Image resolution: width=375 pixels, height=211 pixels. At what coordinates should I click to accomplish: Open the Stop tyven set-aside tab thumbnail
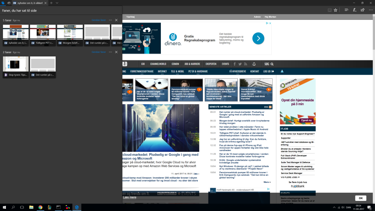[16, 67]
